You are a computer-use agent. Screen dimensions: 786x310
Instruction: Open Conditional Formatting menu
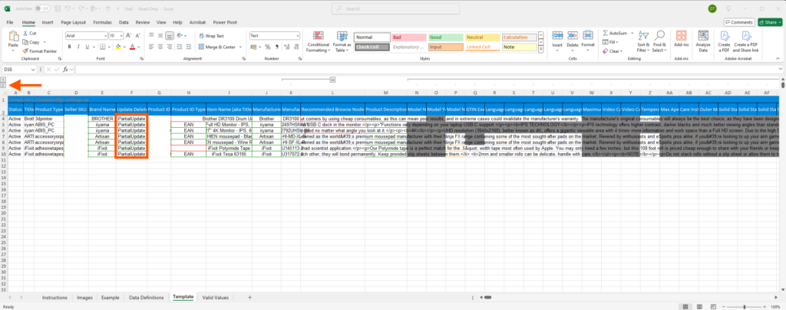pos(318,41)
